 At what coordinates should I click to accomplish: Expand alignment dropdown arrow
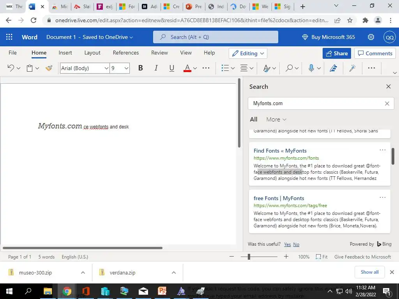click(251, 68)
